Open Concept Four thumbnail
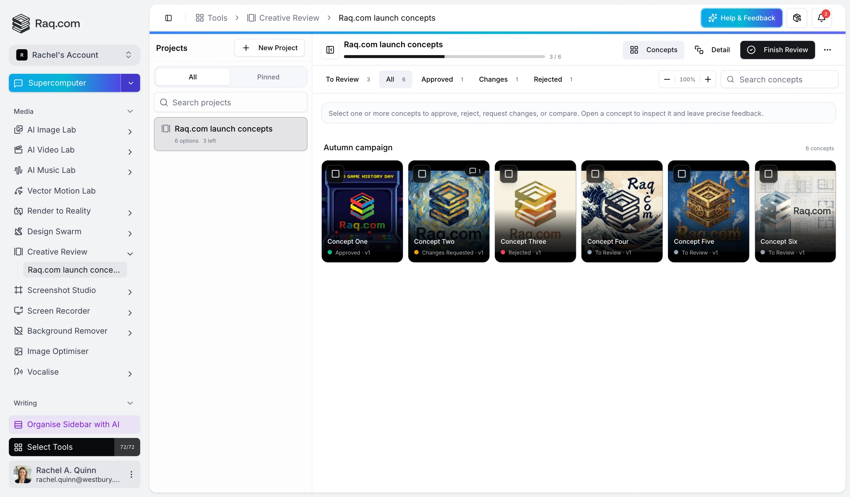Image resolution: width=850 pixels, height=497 pixels. (622, 211)
